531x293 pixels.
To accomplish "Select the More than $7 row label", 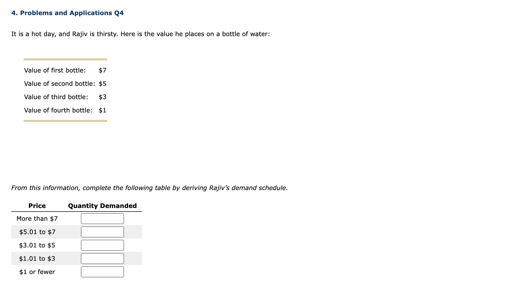I will tap(37, 218).
